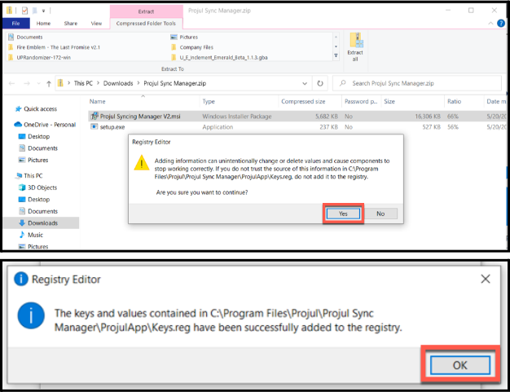Click the pink Extract contextual tab
This screenshot has height=392, width=510.
point(146,11)
